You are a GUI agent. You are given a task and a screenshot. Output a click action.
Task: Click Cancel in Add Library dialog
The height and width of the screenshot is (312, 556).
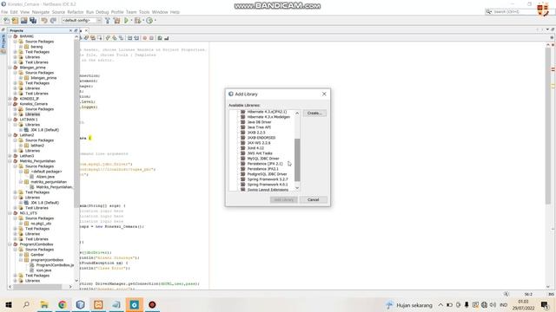click(x=313, y=200)
